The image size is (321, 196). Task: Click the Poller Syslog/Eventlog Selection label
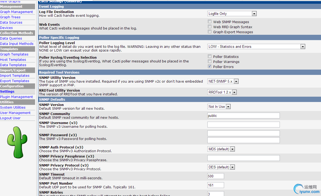pos(68,57)
